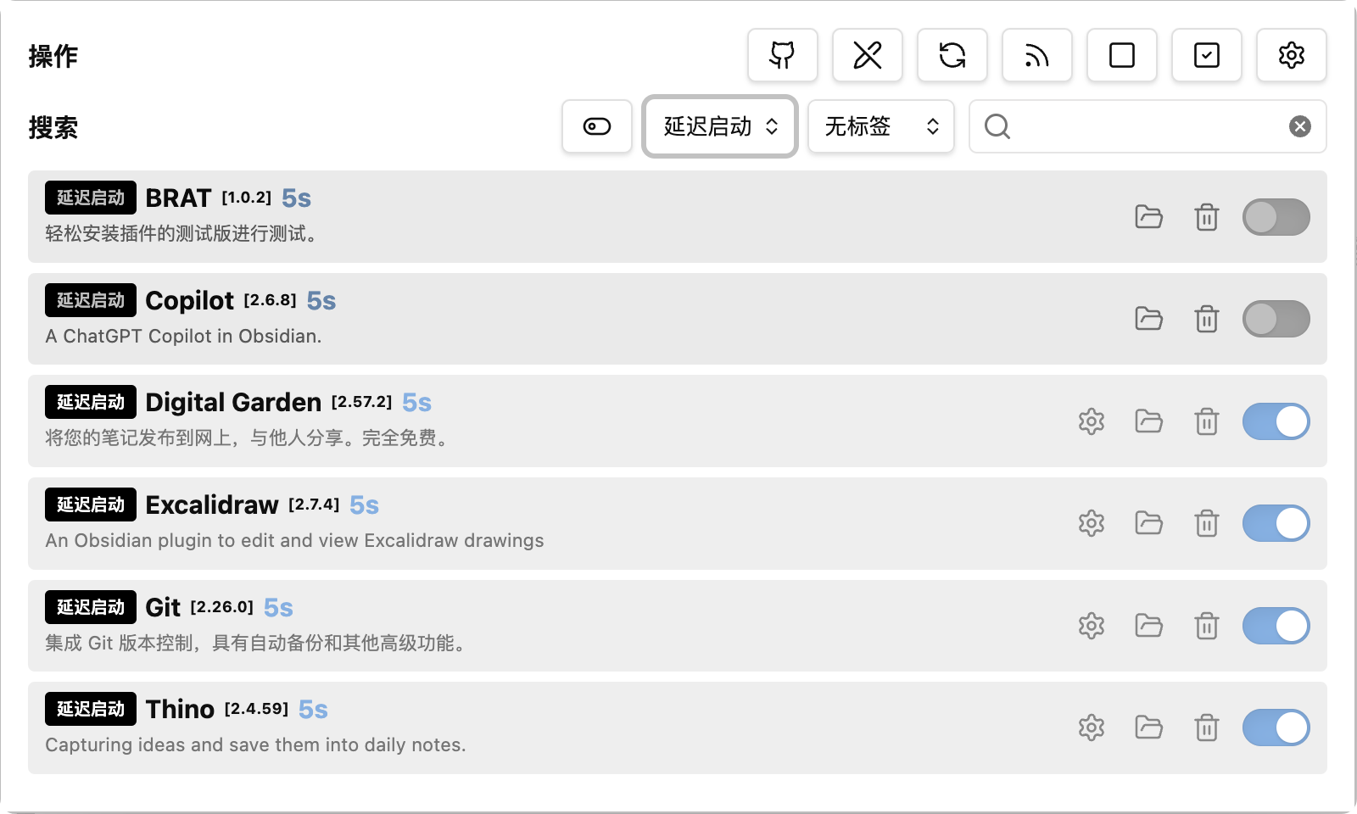Disable the Thino plugin switch
1357x814 pixels.
(x=1276, y=728)
